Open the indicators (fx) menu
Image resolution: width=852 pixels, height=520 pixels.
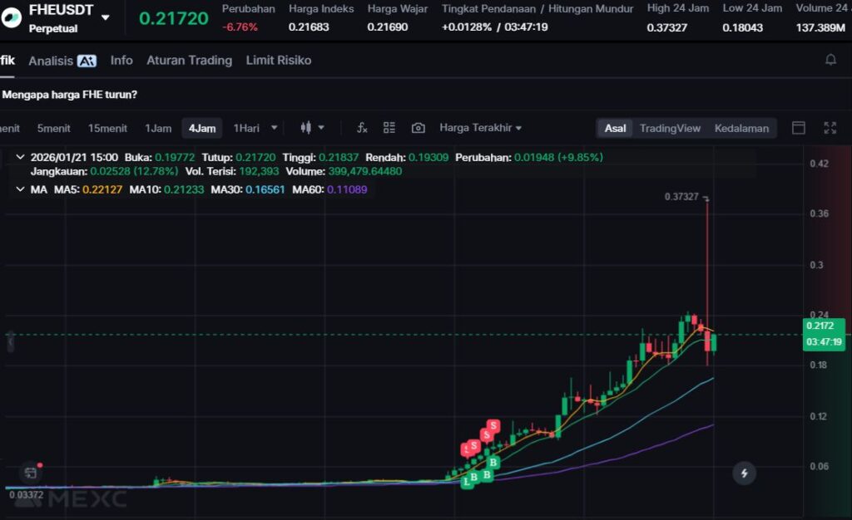(362, 128)
